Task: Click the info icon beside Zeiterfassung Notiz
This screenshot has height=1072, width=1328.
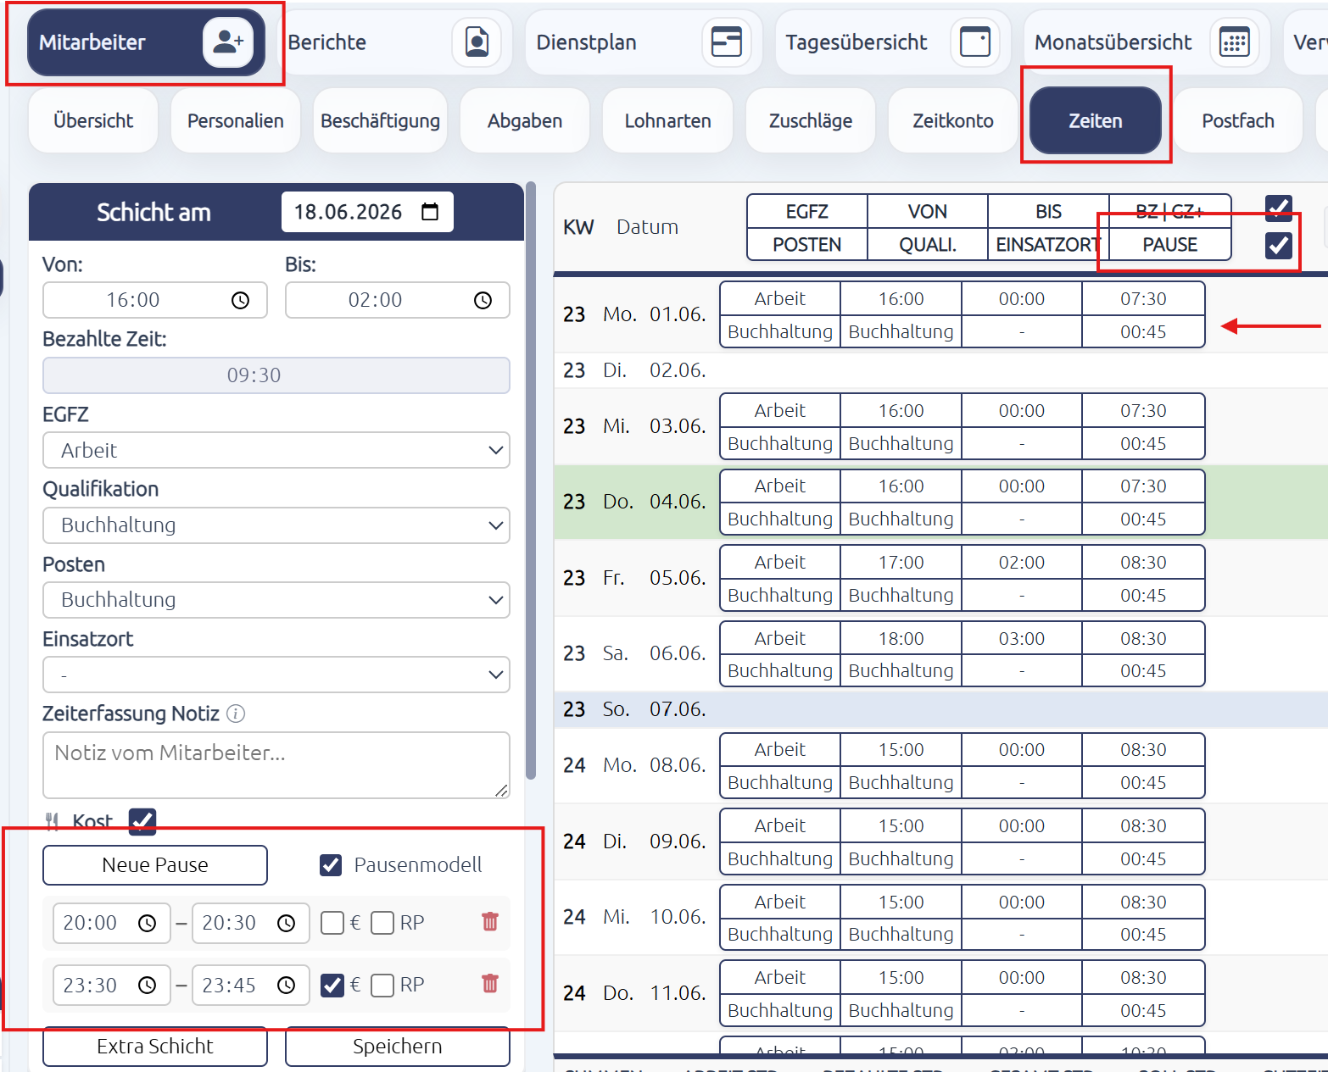Action: point(237,714)
